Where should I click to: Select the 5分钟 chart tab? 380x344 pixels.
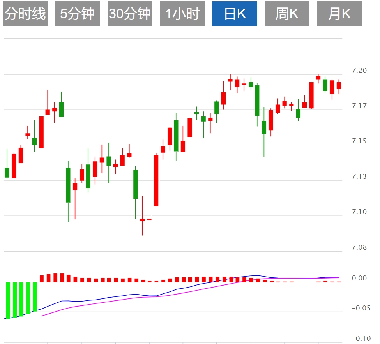(77, 14)
